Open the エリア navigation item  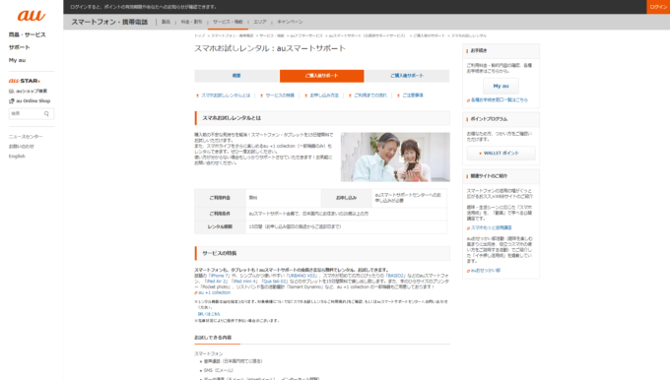pyautogui.click(x=260, y=22)
